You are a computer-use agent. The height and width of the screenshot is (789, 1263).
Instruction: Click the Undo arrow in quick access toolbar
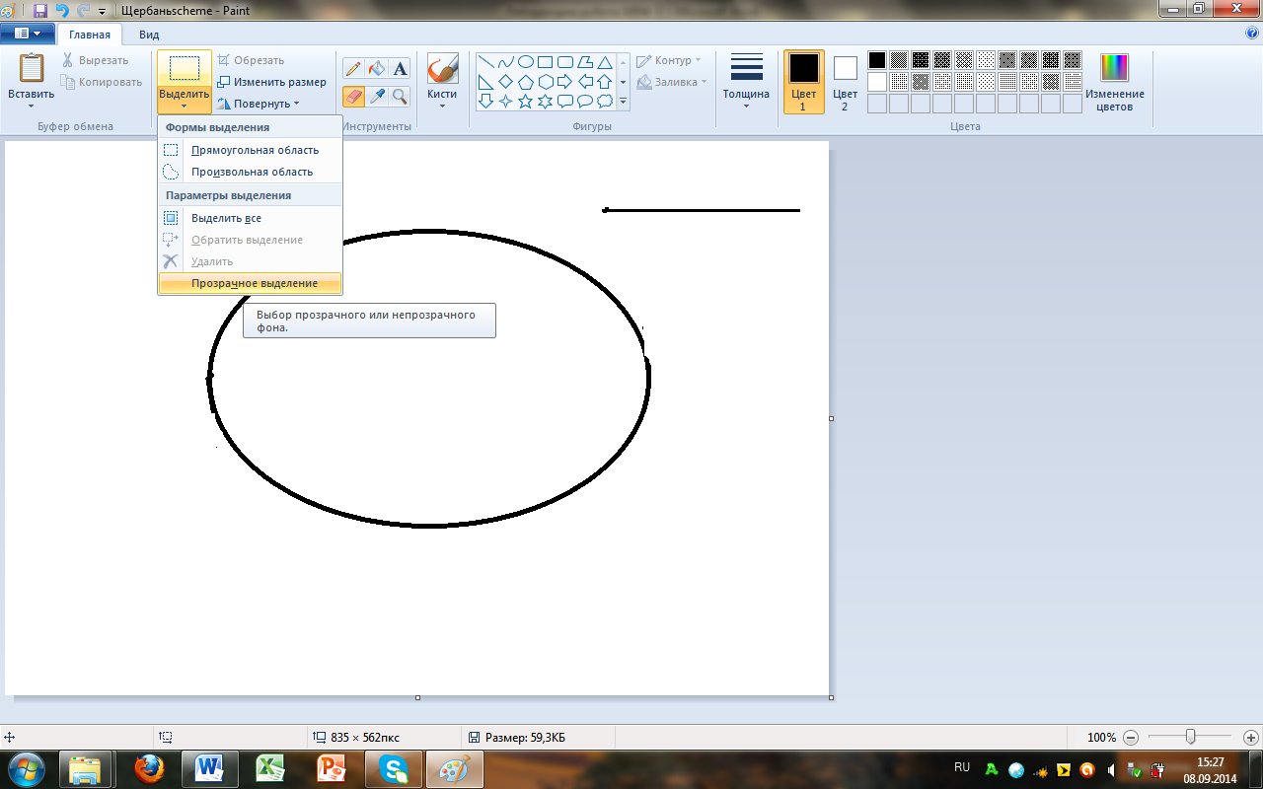(62, 10)
